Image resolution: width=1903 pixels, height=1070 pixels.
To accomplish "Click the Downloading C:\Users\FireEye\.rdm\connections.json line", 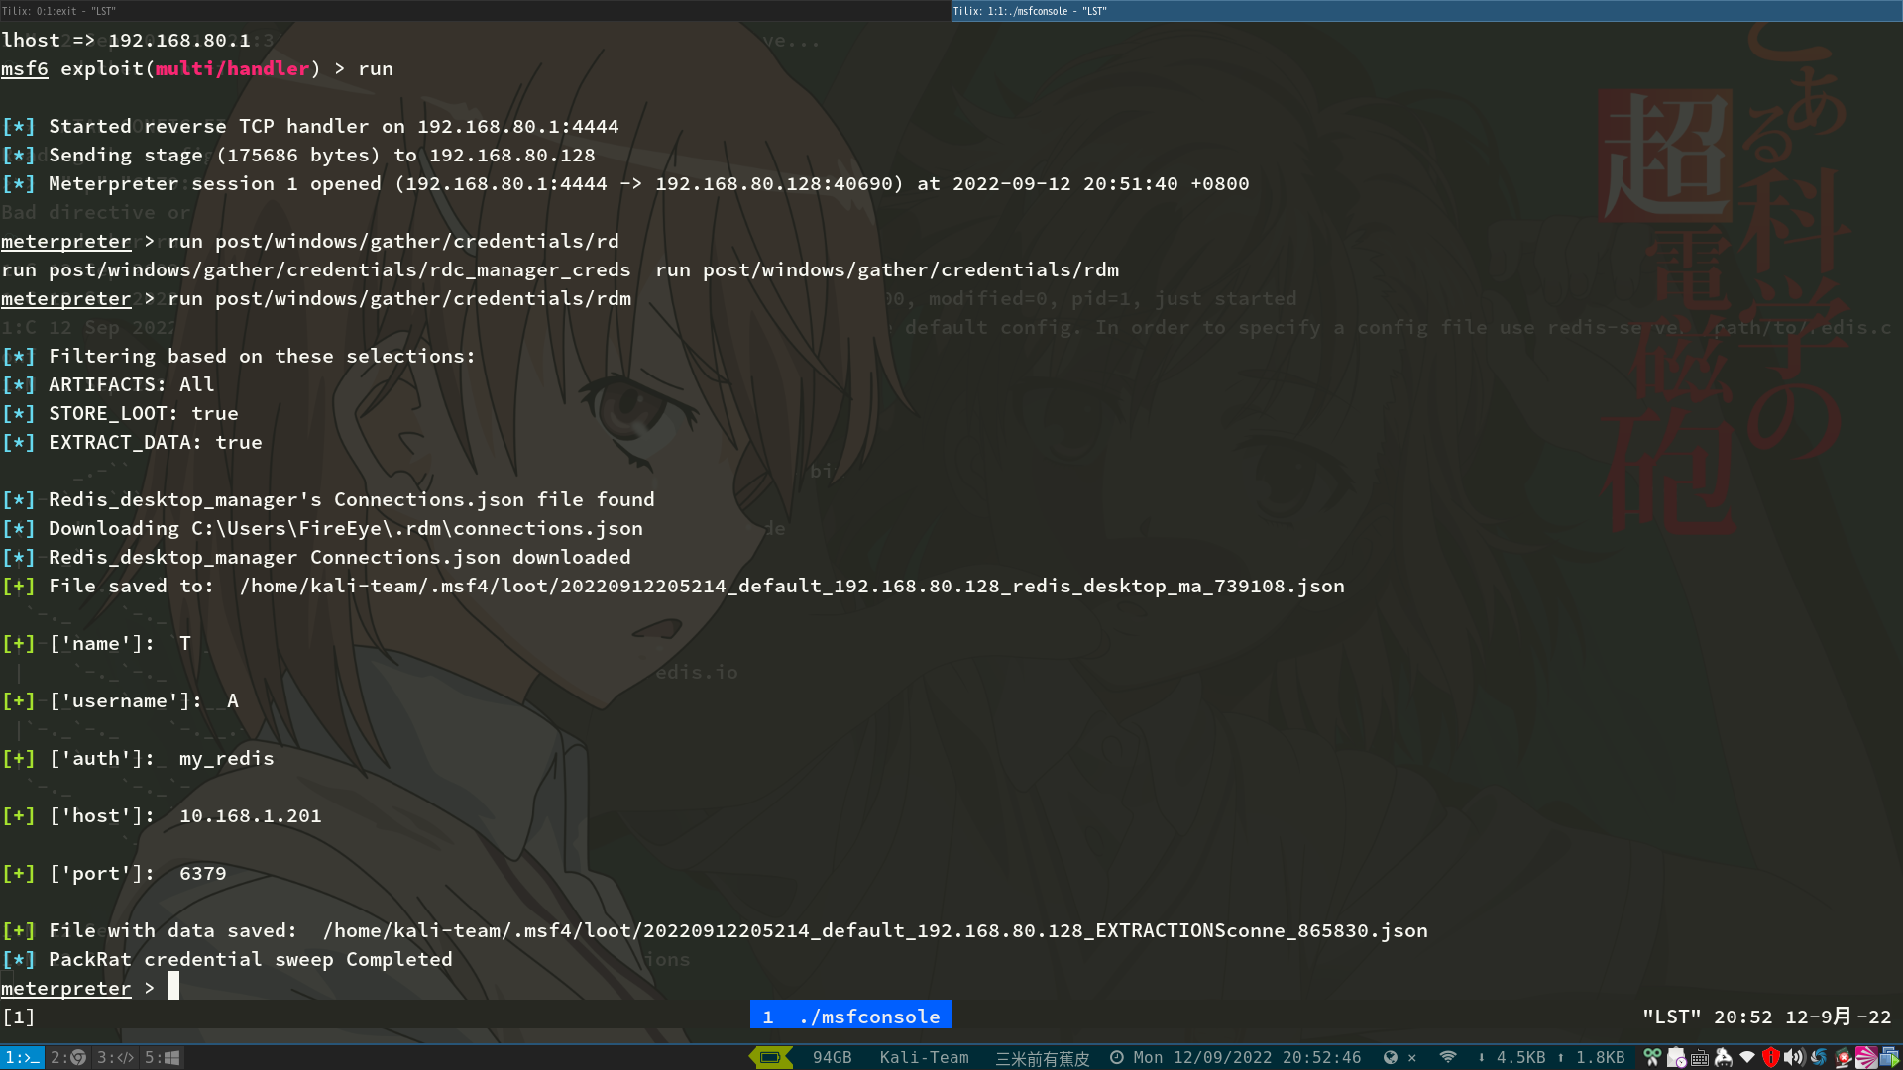I will coord(322,528).
